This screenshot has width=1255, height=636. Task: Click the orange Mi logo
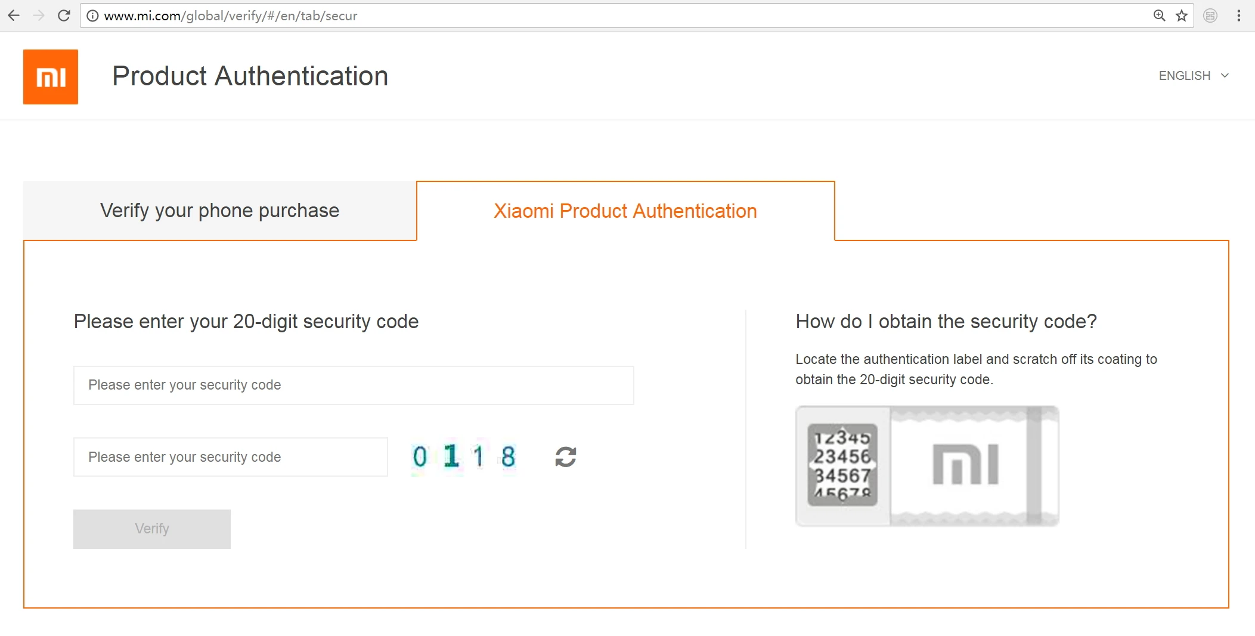click(51, 77)
